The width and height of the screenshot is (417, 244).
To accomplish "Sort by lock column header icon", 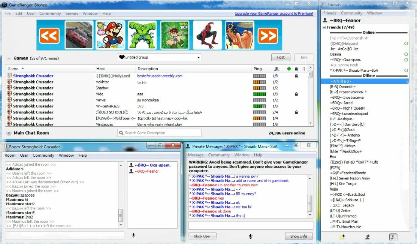I will click(296, 69).
